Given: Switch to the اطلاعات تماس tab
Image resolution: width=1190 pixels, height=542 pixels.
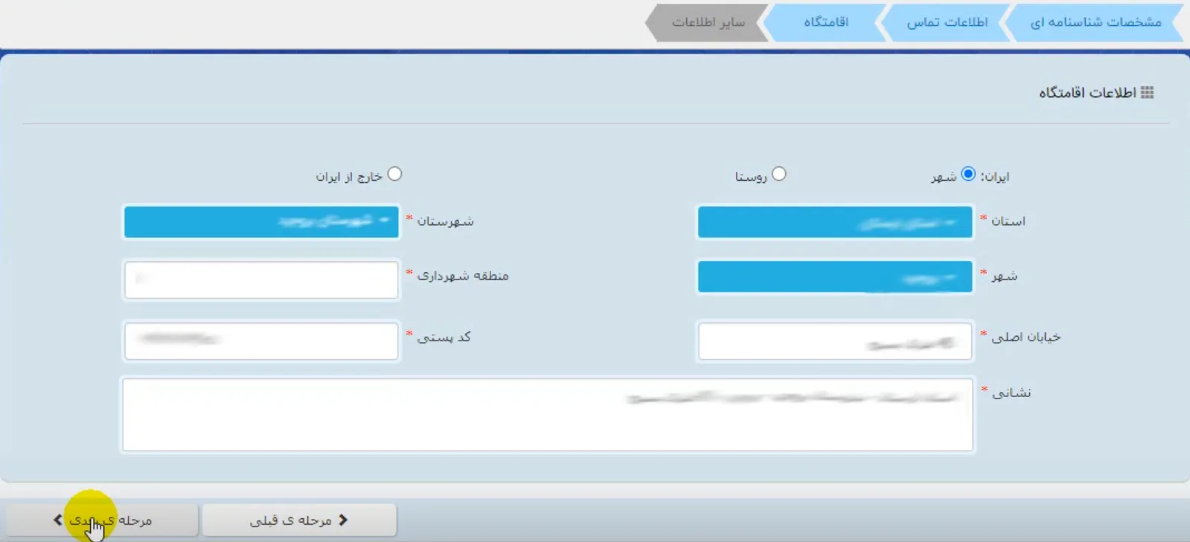Looking at the screenshot, I should (947, 22).
